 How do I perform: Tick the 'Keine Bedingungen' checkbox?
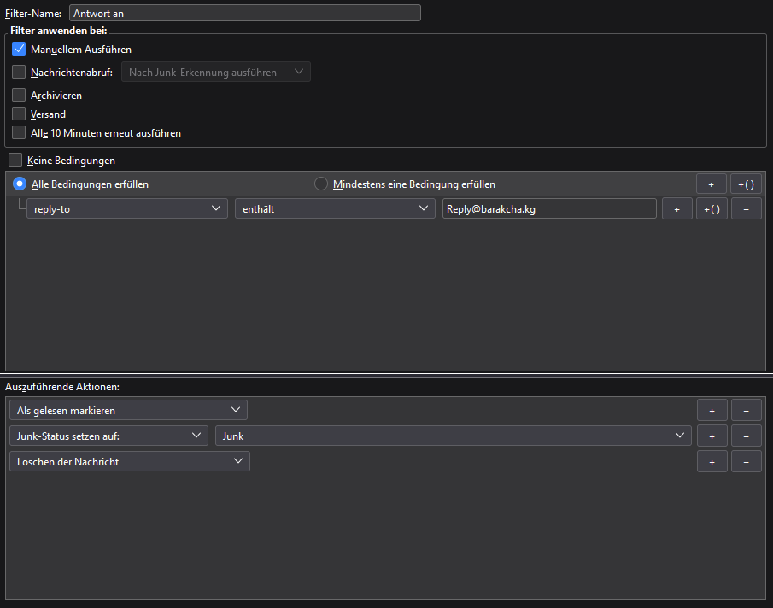pyautogui.click(x=15, y=161)
